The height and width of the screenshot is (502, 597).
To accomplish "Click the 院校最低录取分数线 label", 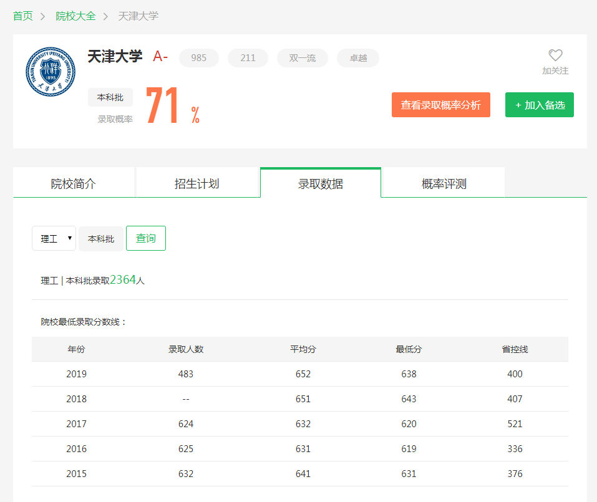I will (83, 322).
